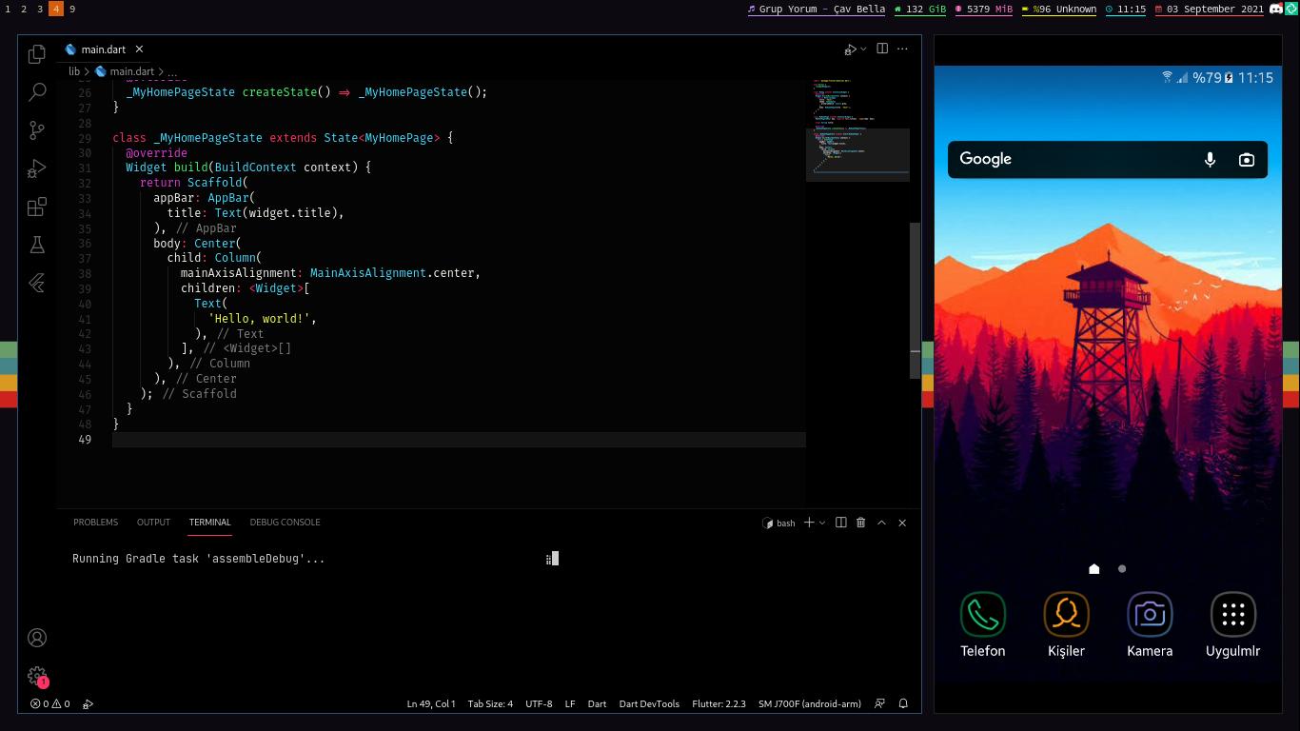The width and height of the screenshot is (1300, 731).
Task: Open the Explorer view in activity bar
Action: (x=37, y=54)
